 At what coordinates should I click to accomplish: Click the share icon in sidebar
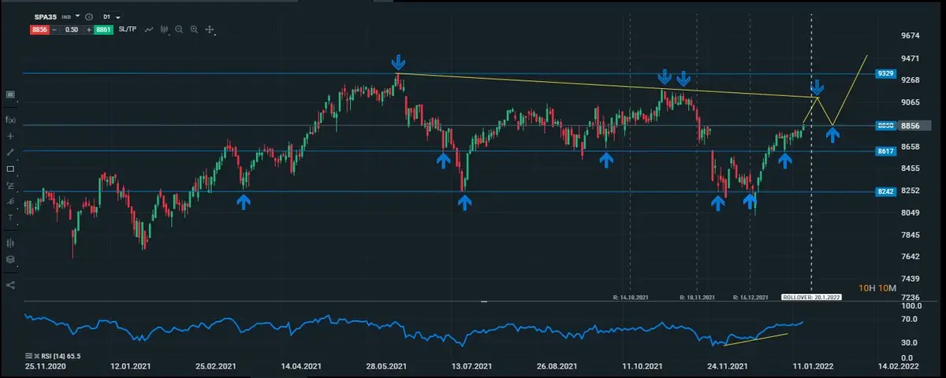[x=11, y=285]
